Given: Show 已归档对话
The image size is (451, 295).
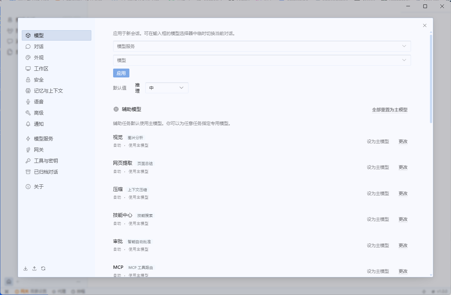Looking at the screenshot, I should pos(57,172).
